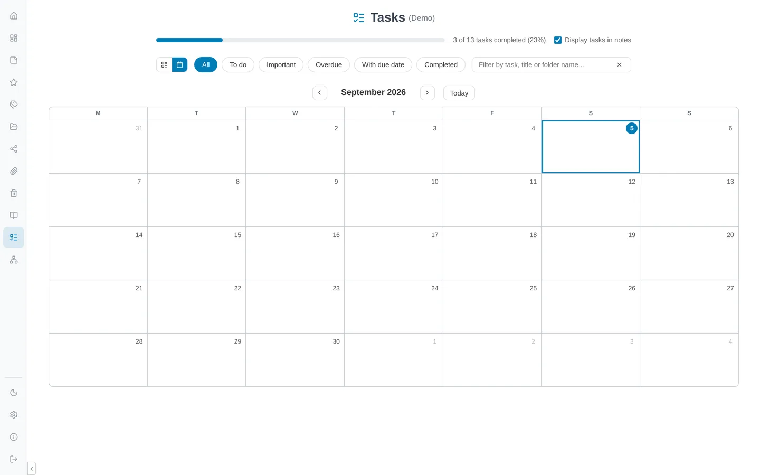Toggle dark mode moon icon
This screenshot has width=760, height=475.
click(x=14, y=393)
